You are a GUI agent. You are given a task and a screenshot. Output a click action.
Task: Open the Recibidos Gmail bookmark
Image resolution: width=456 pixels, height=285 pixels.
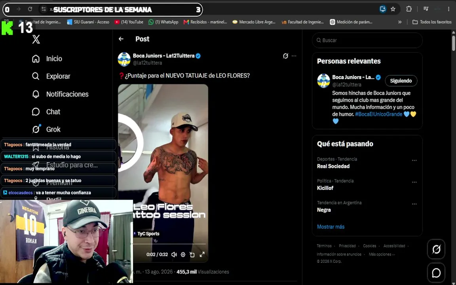point(205,22)
